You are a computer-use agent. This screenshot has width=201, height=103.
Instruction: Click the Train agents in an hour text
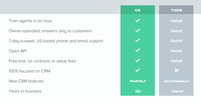coord(30,21)
